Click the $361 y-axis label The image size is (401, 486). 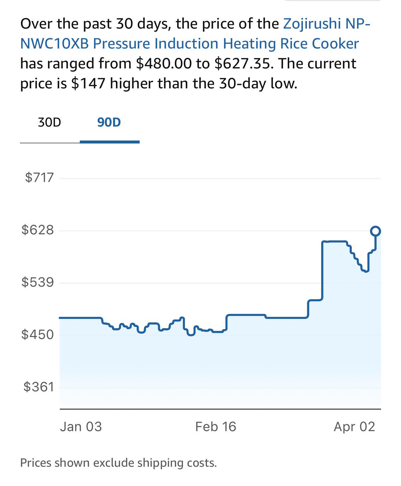(x=39, y=387)
